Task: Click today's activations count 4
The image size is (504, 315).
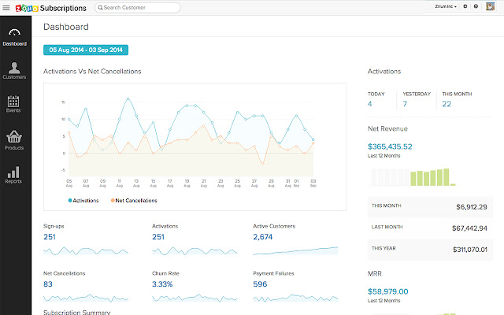Action: [x=370, y=104]
